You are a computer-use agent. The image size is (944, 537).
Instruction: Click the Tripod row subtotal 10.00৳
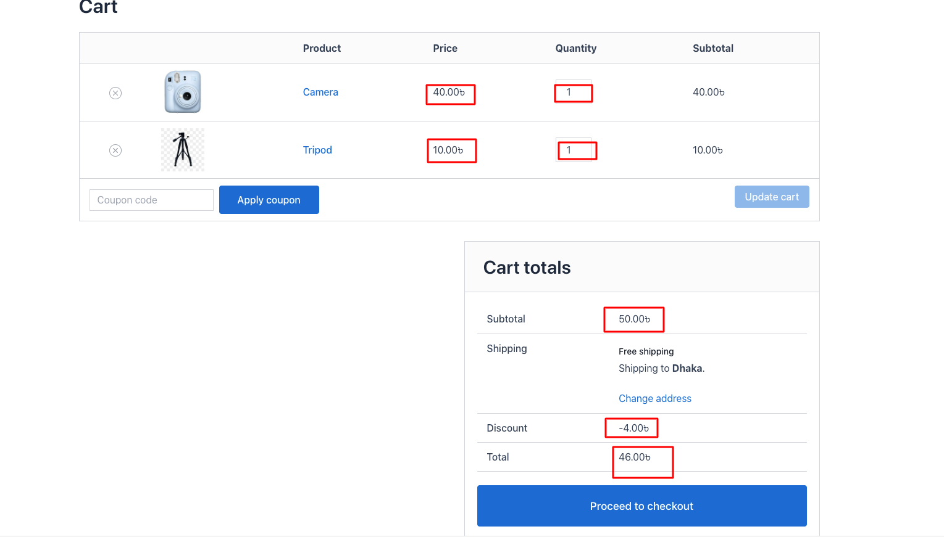(708, 150)
